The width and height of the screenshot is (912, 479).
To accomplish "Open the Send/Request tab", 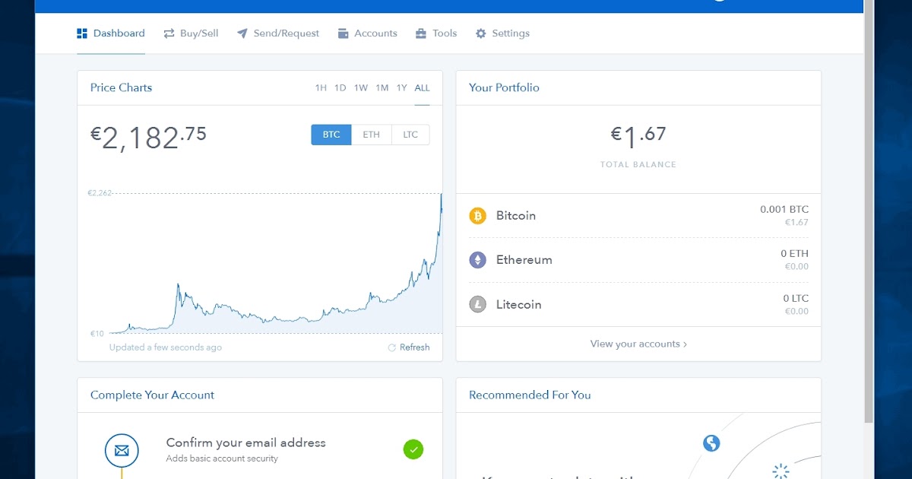I will 278,33.
